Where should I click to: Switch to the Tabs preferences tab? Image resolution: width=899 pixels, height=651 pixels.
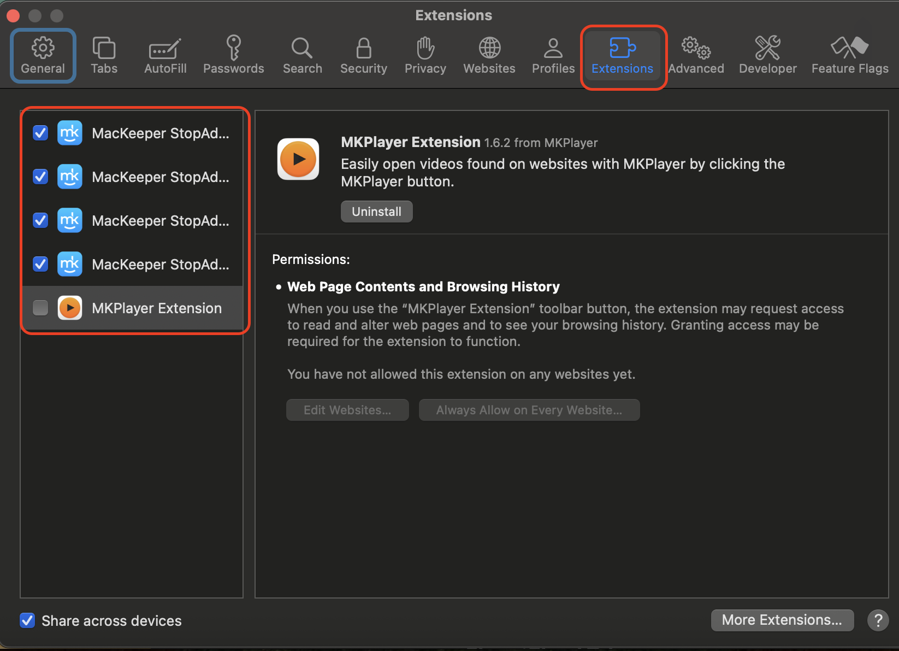coord(104,55)
